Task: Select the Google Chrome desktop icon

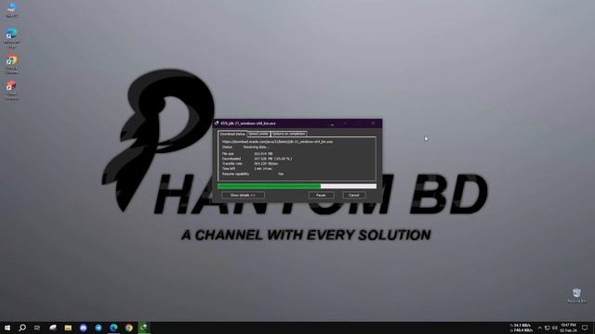Action: tap(12, 64)
